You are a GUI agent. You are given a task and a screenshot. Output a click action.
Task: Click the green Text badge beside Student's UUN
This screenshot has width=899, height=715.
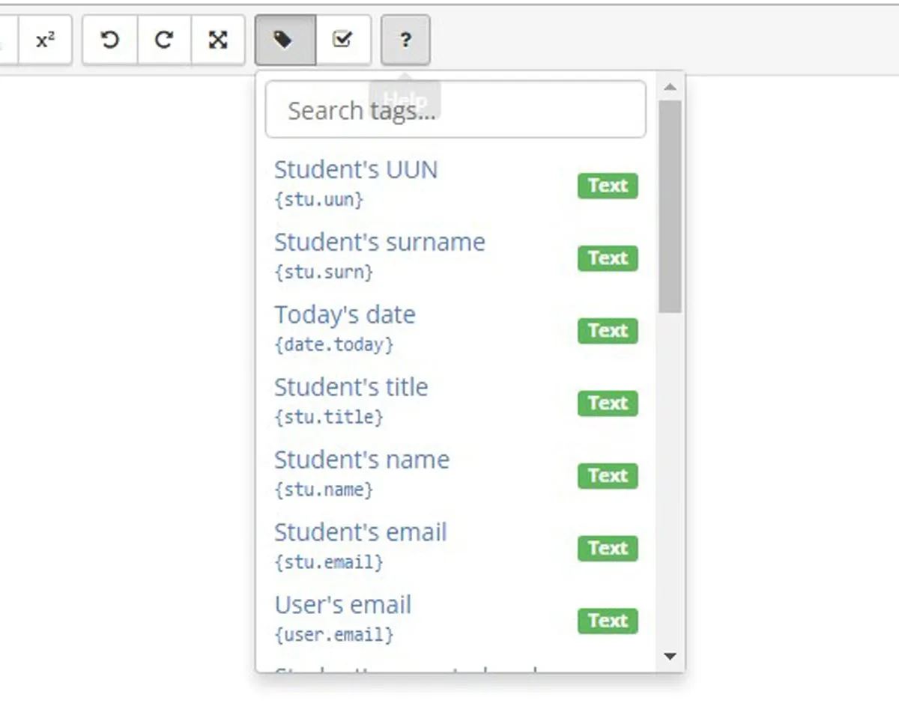click(x=608, y=186)
